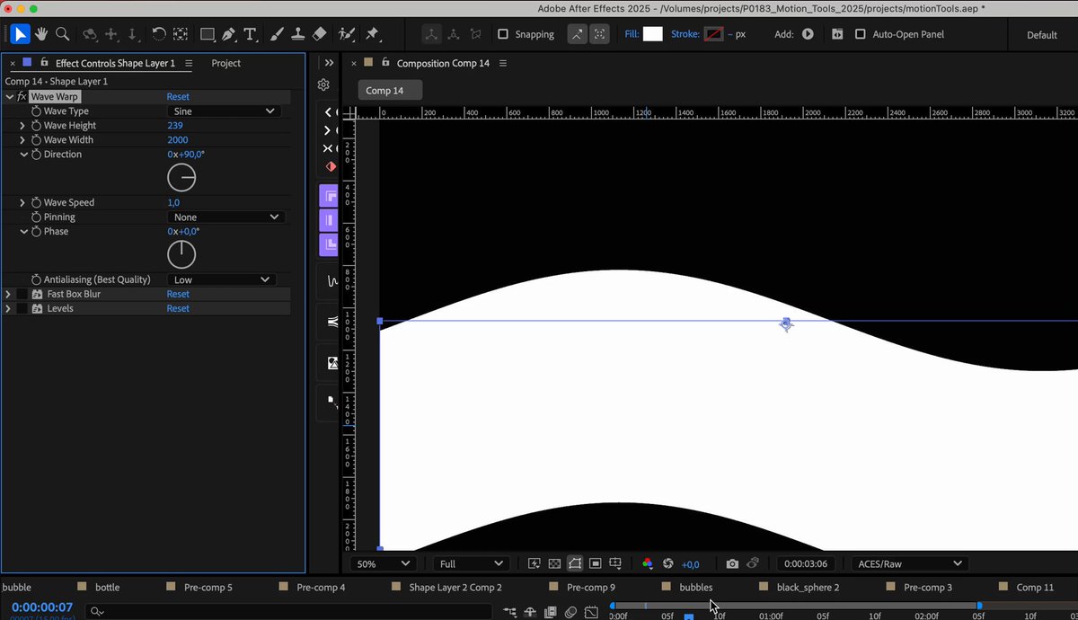
Task: Select the Brush tool
Action: 277,34
